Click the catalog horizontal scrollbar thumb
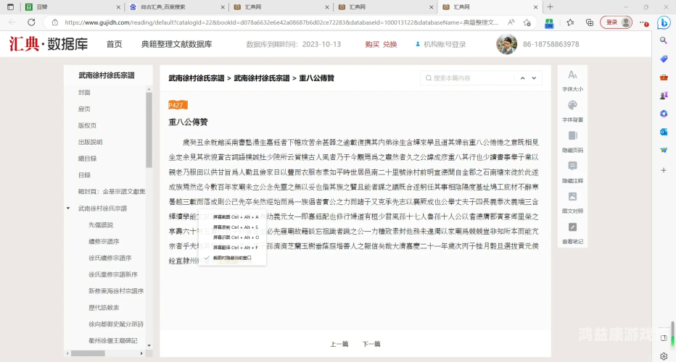The height and width of the screenshot is (362, 676). [x=88, y=353]
